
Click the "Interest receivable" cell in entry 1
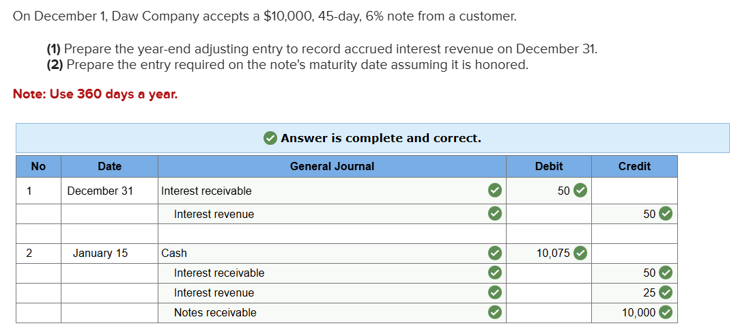(x=321, y=191)
